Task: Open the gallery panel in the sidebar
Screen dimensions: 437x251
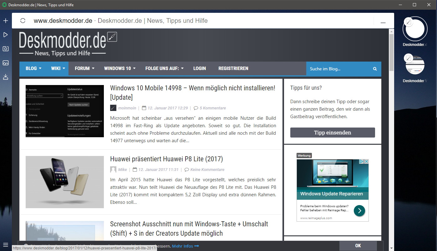Action: tap(5, 63)
